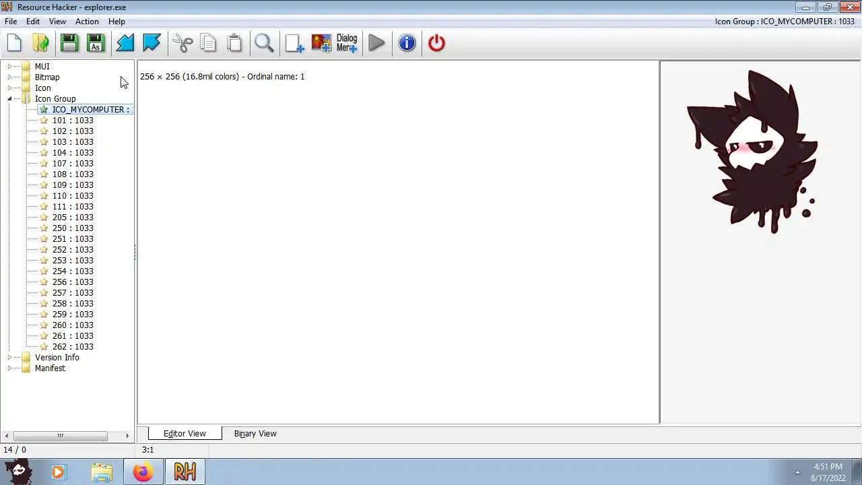Open the blue info About icon

(x=407, y=43)
